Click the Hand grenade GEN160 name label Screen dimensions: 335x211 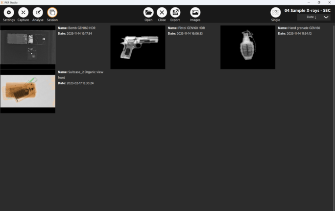(x=299, y=28)
